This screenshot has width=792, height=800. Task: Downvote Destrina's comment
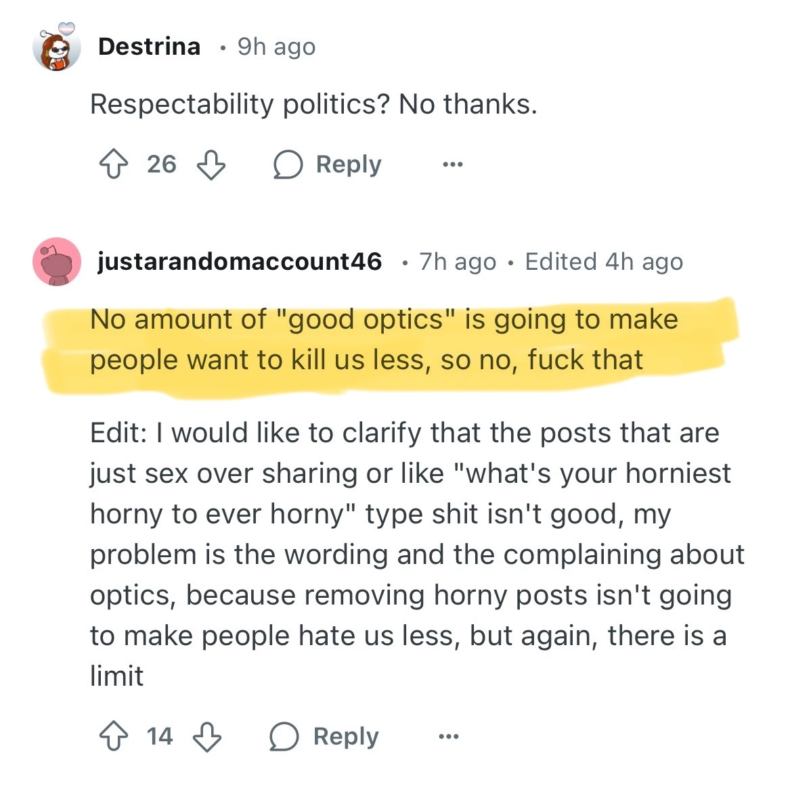pos(211,164)
